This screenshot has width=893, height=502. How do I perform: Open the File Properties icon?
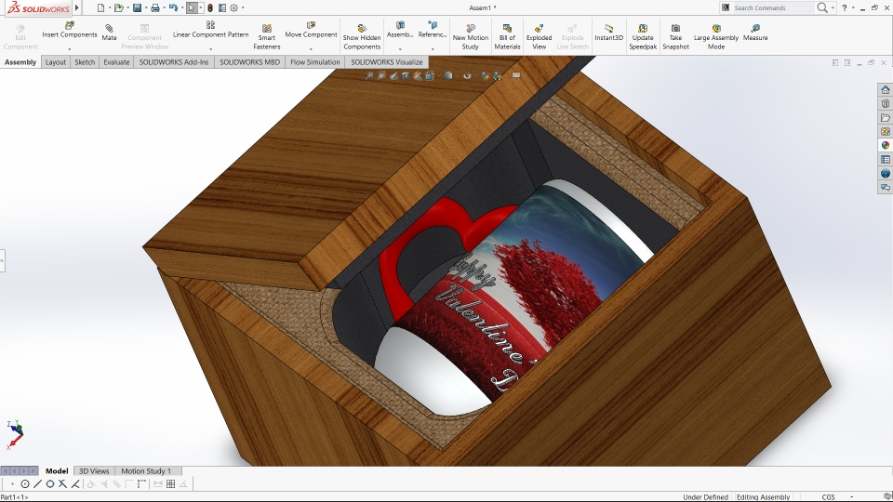tap(222, 8)
